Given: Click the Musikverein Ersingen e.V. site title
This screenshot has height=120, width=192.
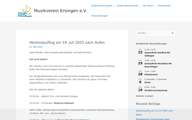Looking at the screenshot, I should (x=60, y=11).
